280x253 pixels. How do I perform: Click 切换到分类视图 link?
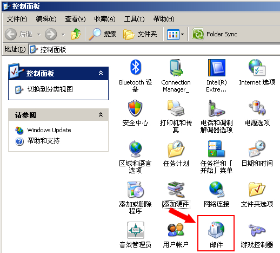point(50,89)
